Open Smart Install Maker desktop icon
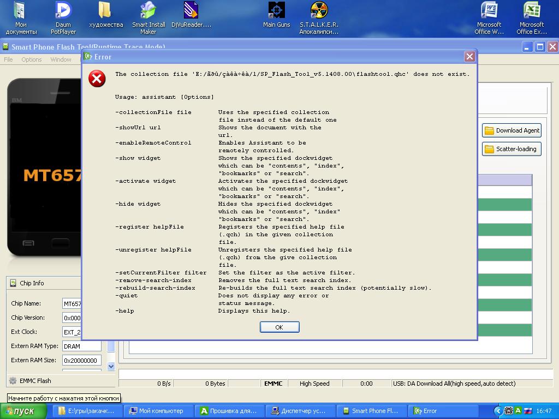559x419 pixels. [x=148, y=17]
